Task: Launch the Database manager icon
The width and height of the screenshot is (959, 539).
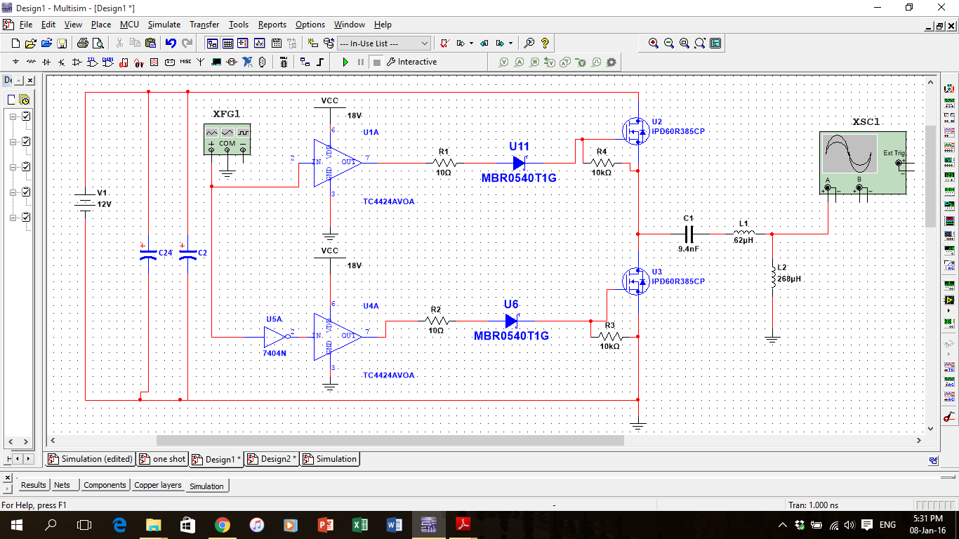Action: pos(328,44)
